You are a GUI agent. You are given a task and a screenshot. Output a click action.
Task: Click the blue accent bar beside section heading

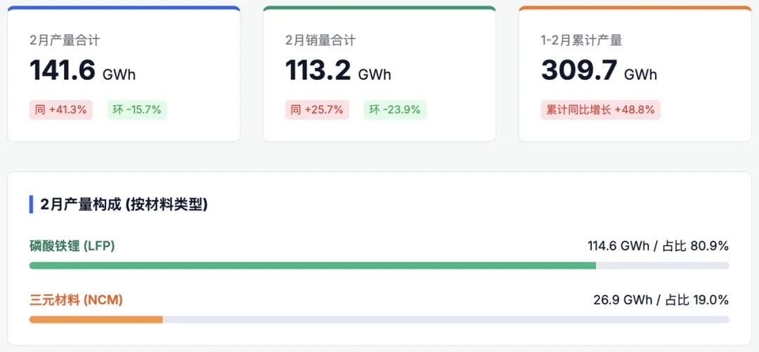31,205
